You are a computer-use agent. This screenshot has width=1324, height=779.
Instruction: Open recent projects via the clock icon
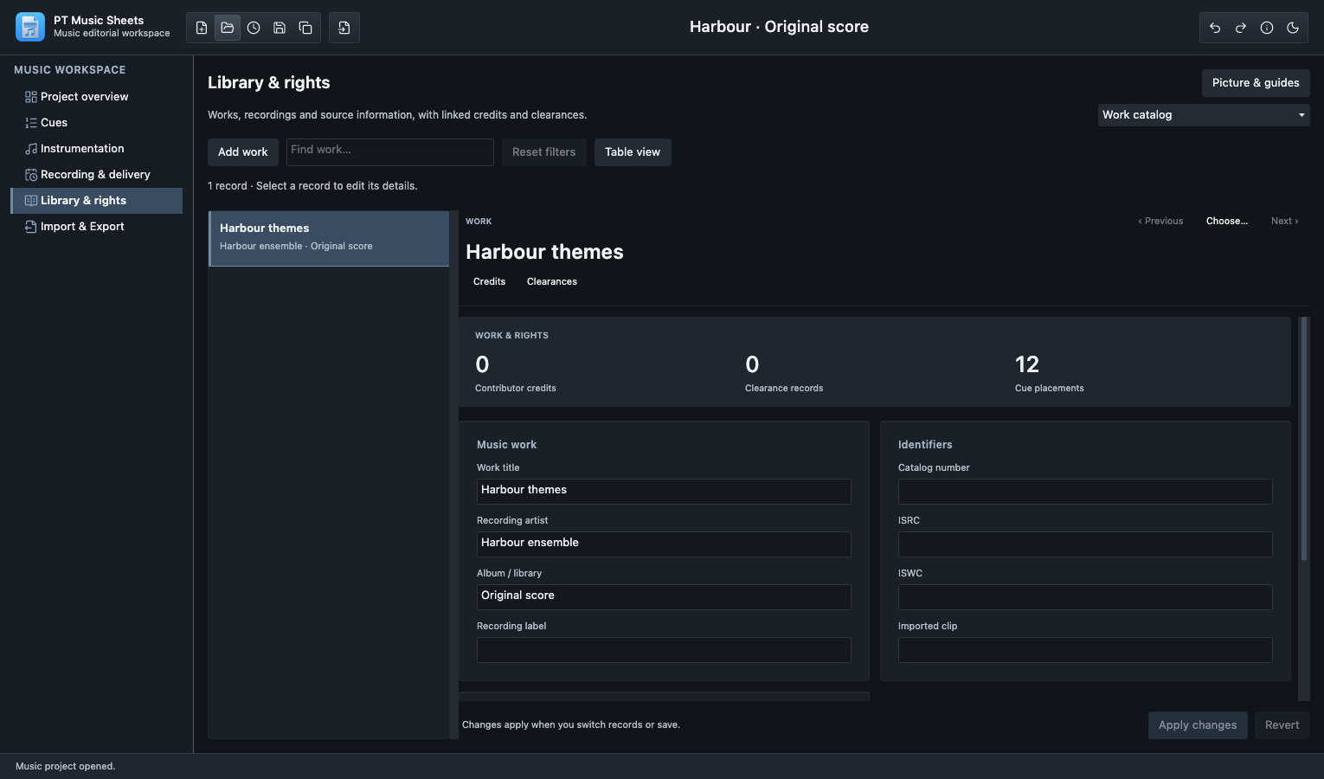point(254,28)
